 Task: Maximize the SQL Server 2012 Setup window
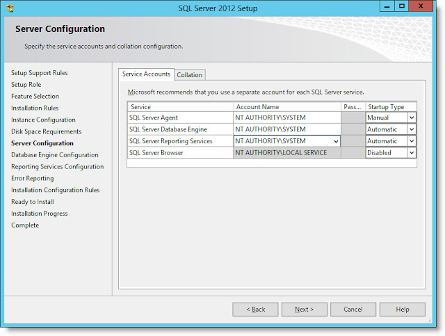pos(402,6)
